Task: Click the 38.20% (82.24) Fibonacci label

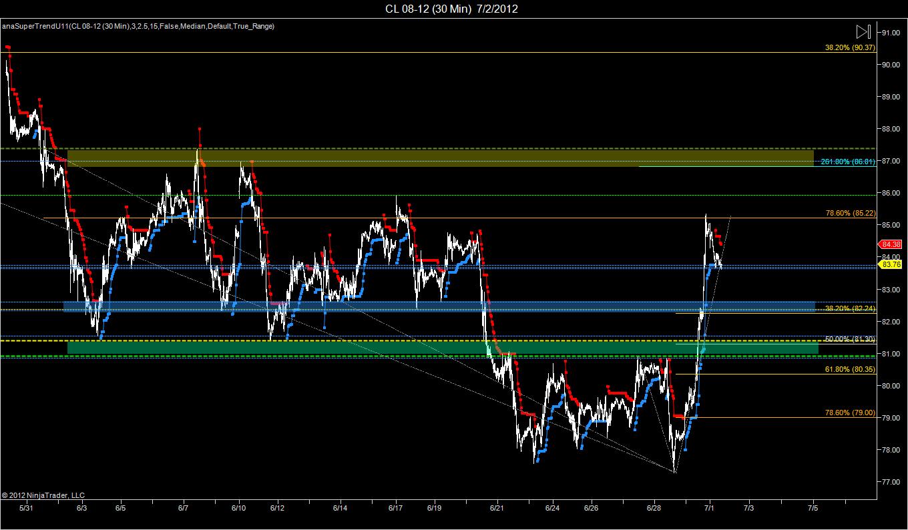Action: pyautogui.click(x=850, y=308)
